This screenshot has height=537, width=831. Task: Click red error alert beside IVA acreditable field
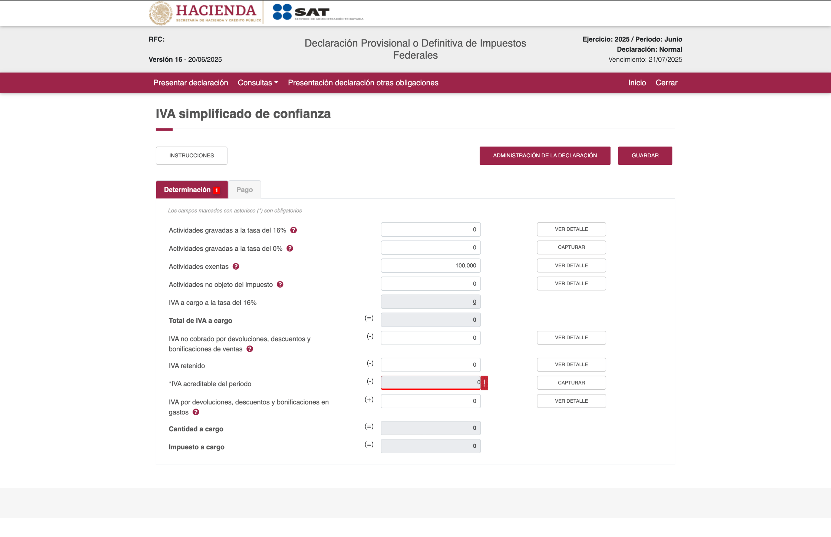point(484,383)
